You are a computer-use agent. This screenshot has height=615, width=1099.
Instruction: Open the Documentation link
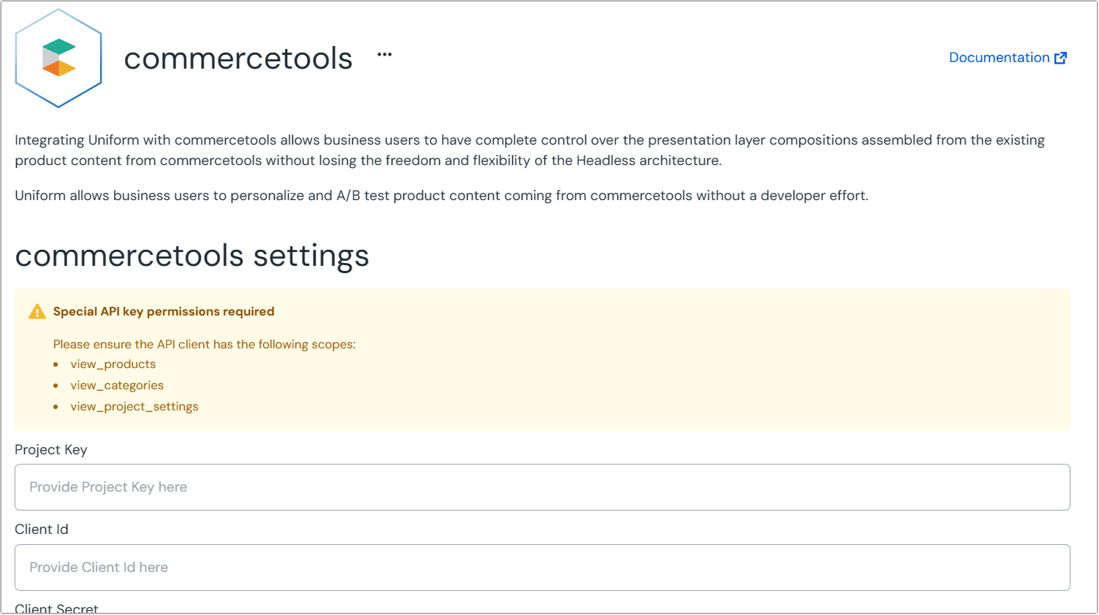point(999,58)
